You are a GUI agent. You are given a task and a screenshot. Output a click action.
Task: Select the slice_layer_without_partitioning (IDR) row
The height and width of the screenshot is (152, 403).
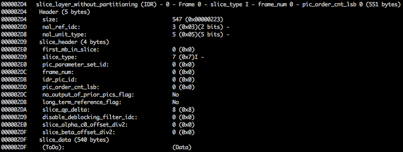click(x=201, y=4)
